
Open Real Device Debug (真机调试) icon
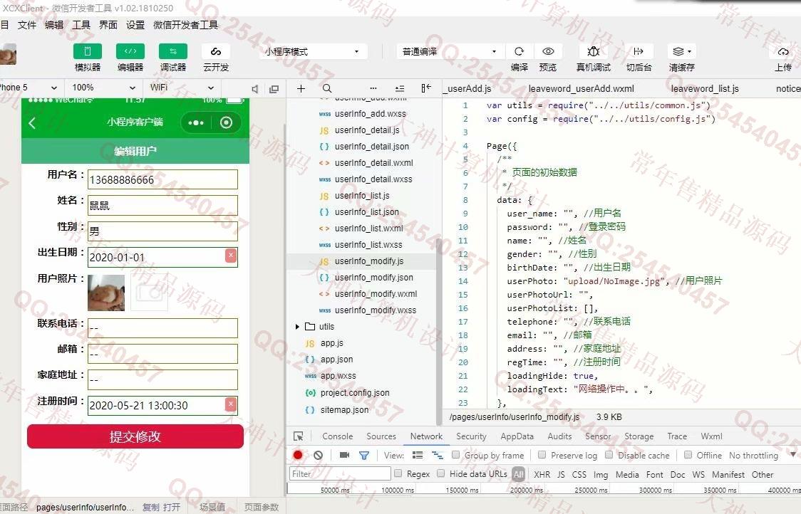tap(593, 51)
